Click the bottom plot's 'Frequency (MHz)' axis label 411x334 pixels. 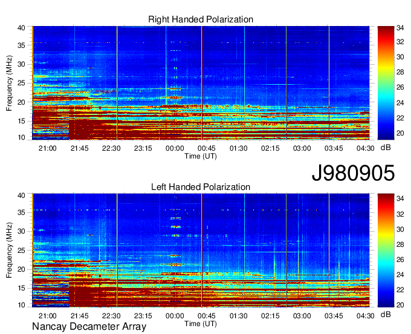[9, 250]
